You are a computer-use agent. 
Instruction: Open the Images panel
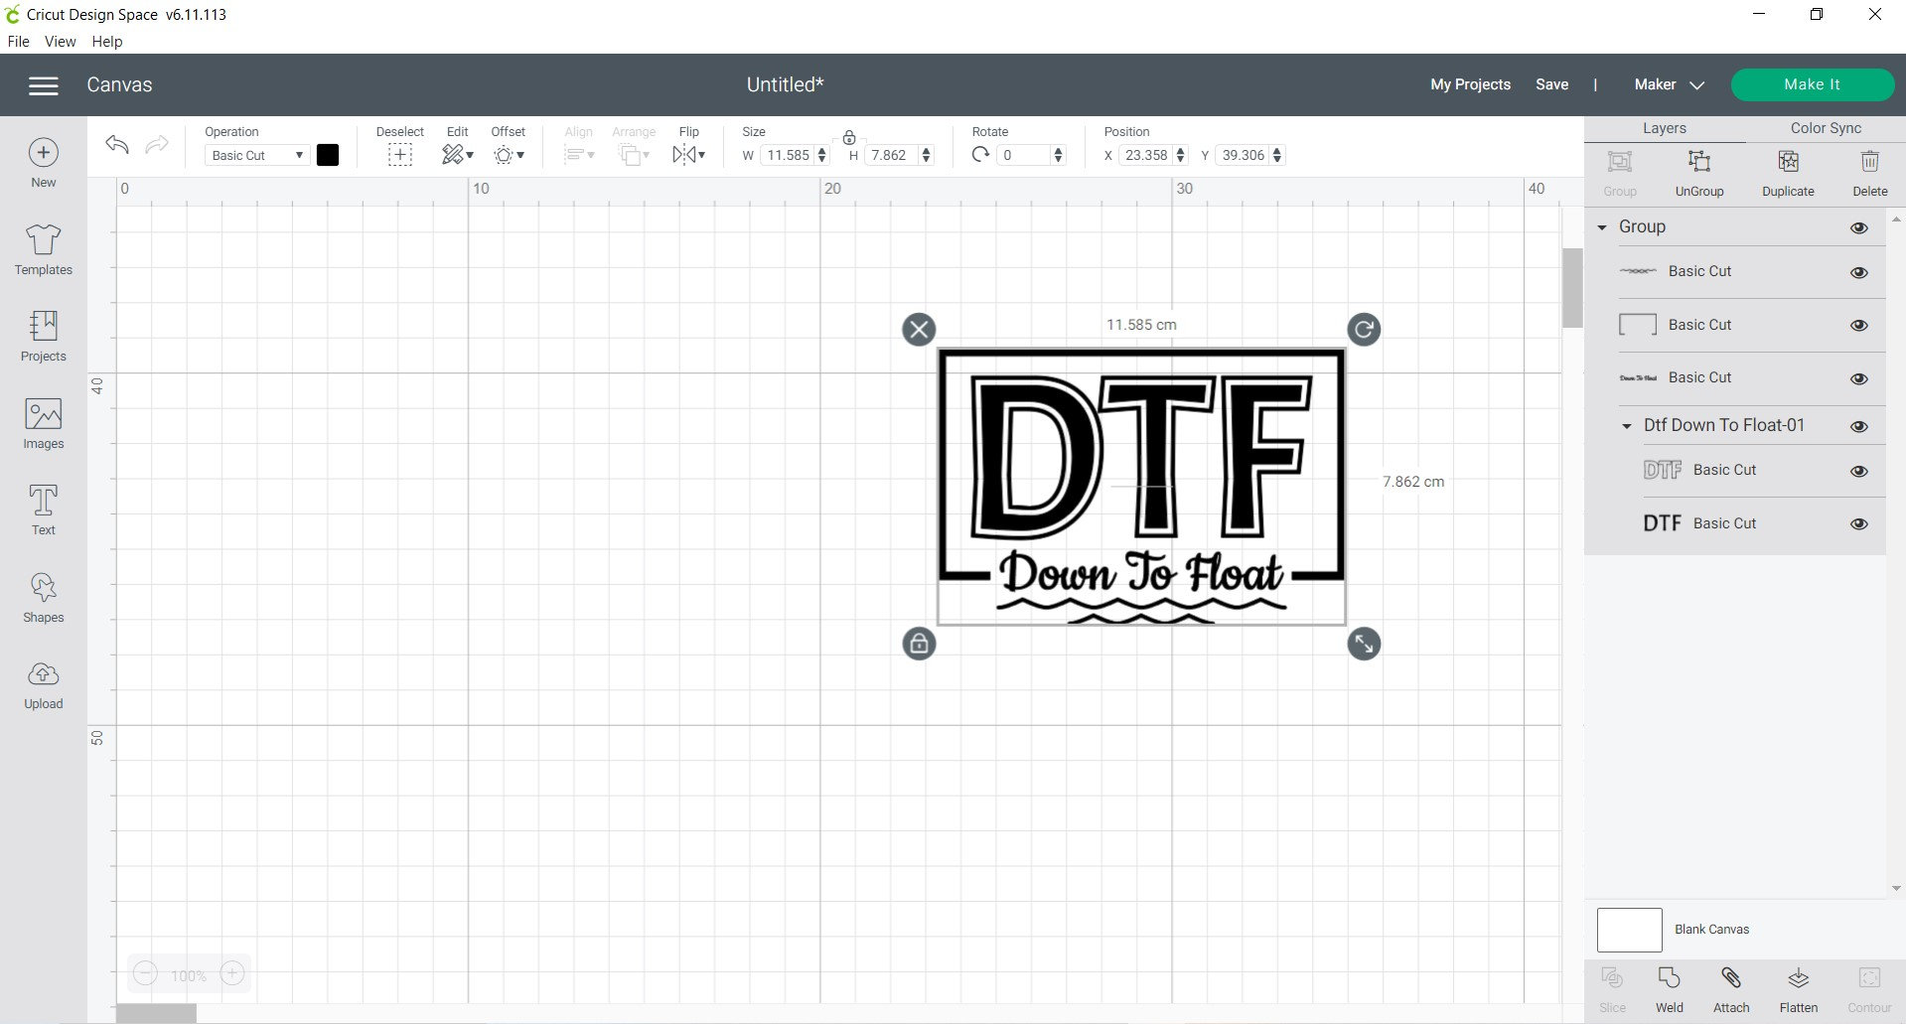43,423
